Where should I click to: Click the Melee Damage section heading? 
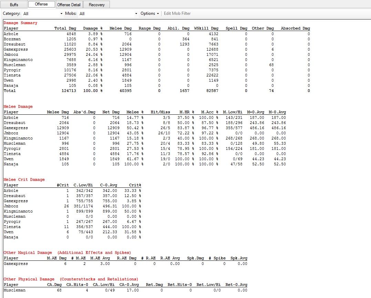pos(18,106)
